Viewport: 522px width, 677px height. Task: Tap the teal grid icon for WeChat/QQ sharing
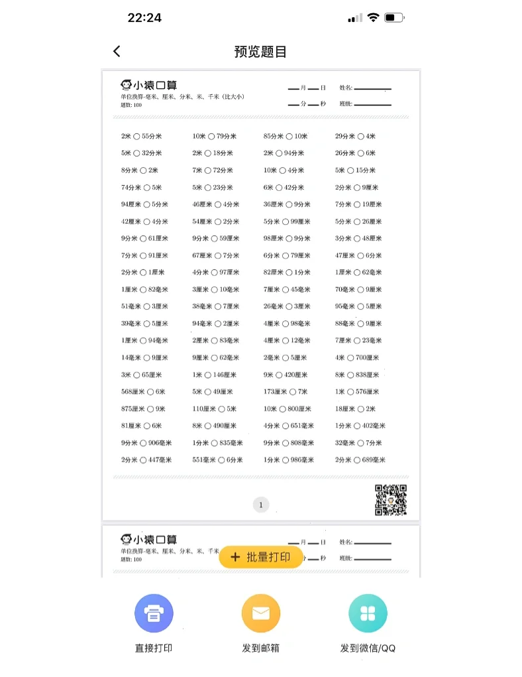point(368,613)
